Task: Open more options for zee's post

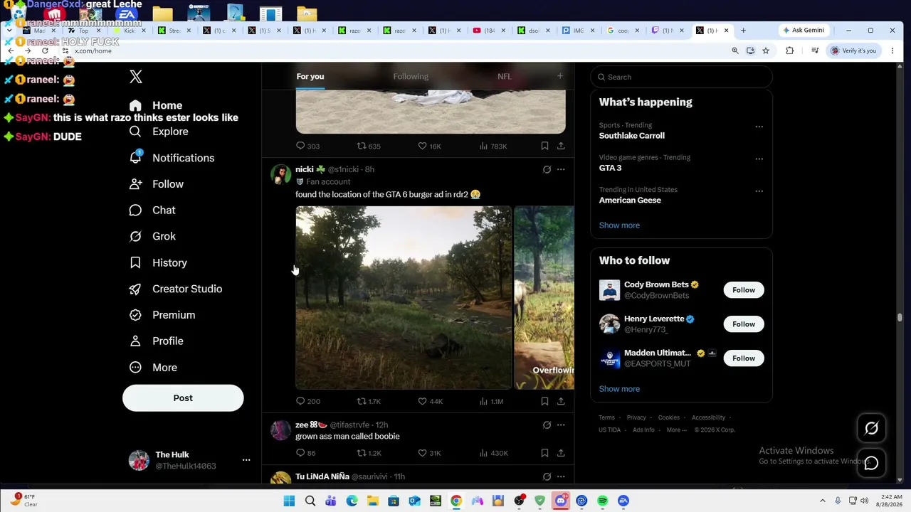Action: pyautogui.click(x=561, y=425)
